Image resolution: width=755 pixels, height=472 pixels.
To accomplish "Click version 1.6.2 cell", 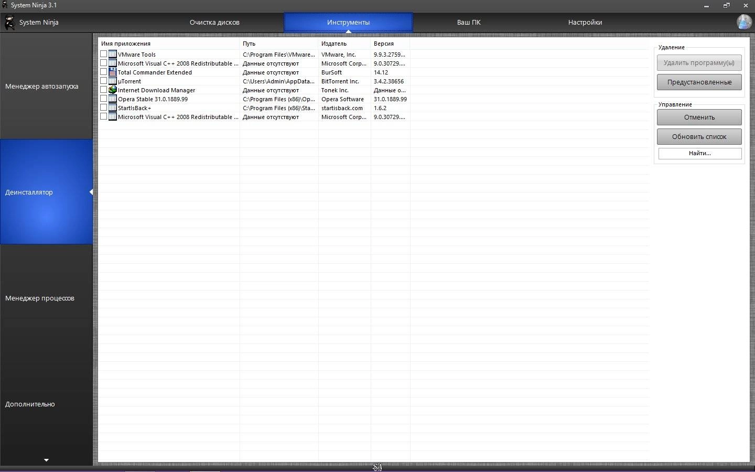I will click(x=380, y=108).
